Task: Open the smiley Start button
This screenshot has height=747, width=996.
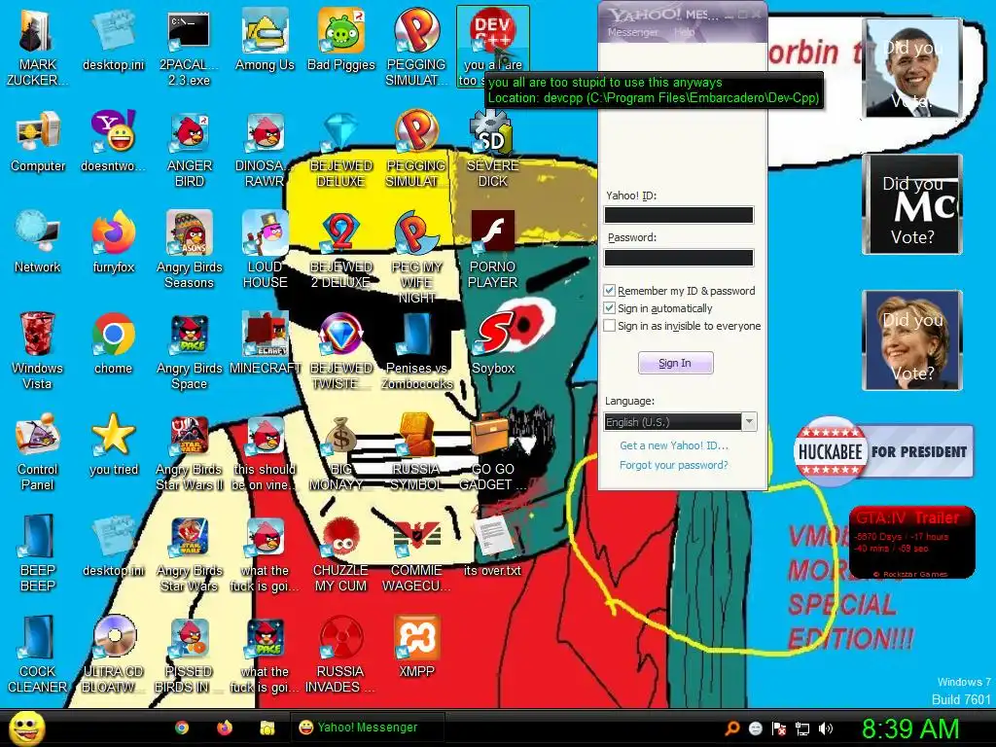Action: pos(26,728)
